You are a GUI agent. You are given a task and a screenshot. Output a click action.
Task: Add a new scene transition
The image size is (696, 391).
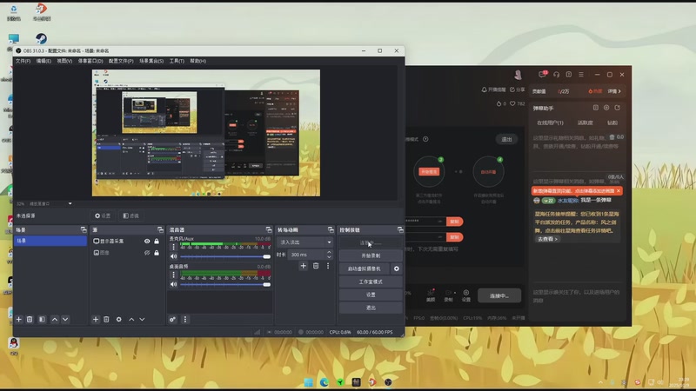pyautogui.click(x=303, y=266)
